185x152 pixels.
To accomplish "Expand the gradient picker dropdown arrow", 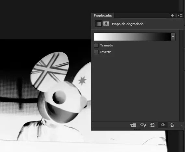I will click(x=173, y=37).
